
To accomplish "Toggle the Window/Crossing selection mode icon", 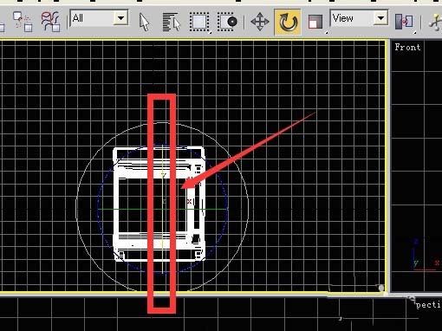I will 227,22.
